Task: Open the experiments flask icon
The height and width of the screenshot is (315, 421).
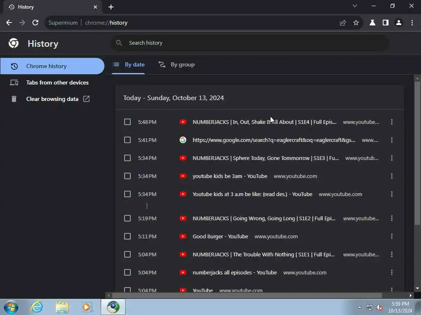Action: tap(372, 23)
